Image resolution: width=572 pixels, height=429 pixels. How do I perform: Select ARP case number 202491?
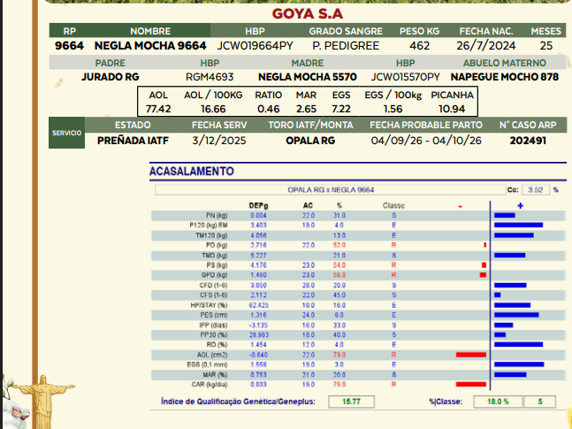pyautogui.click(x=528, y=141)
